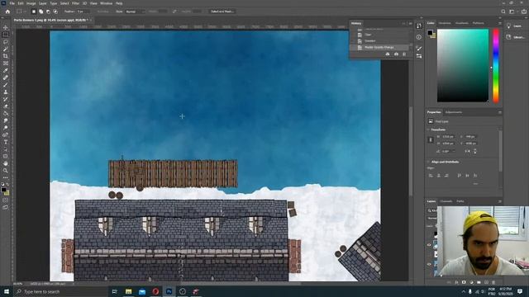This screenshot has width=529, height=297.
Task: Choose Subtract from Selection mode
Action: click(48, 12)
